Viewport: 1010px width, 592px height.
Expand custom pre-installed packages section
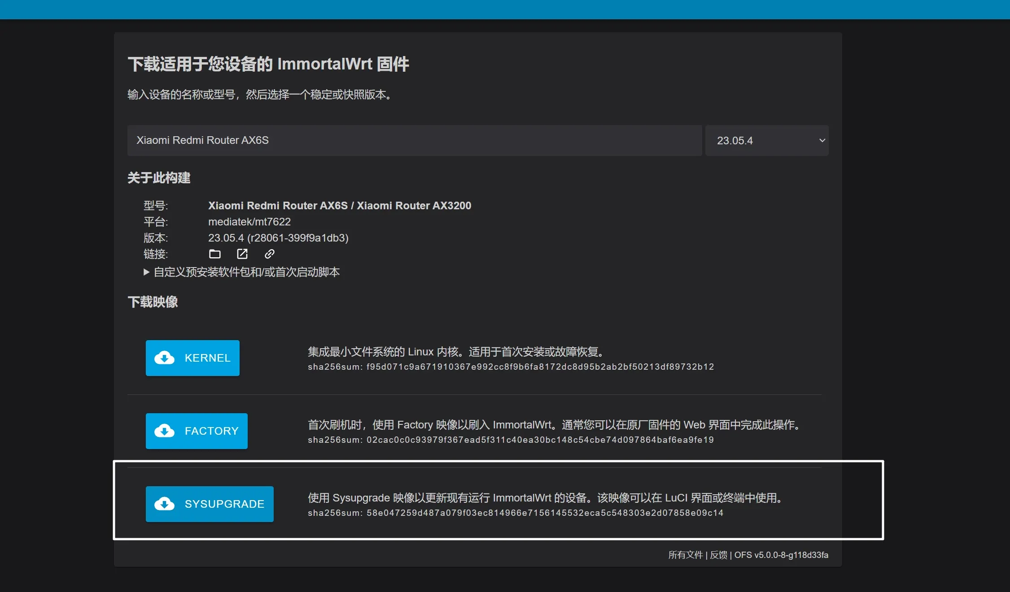point(242,272)
